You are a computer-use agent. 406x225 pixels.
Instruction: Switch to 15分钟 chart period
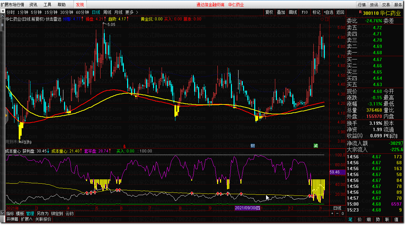pos(51,12)
